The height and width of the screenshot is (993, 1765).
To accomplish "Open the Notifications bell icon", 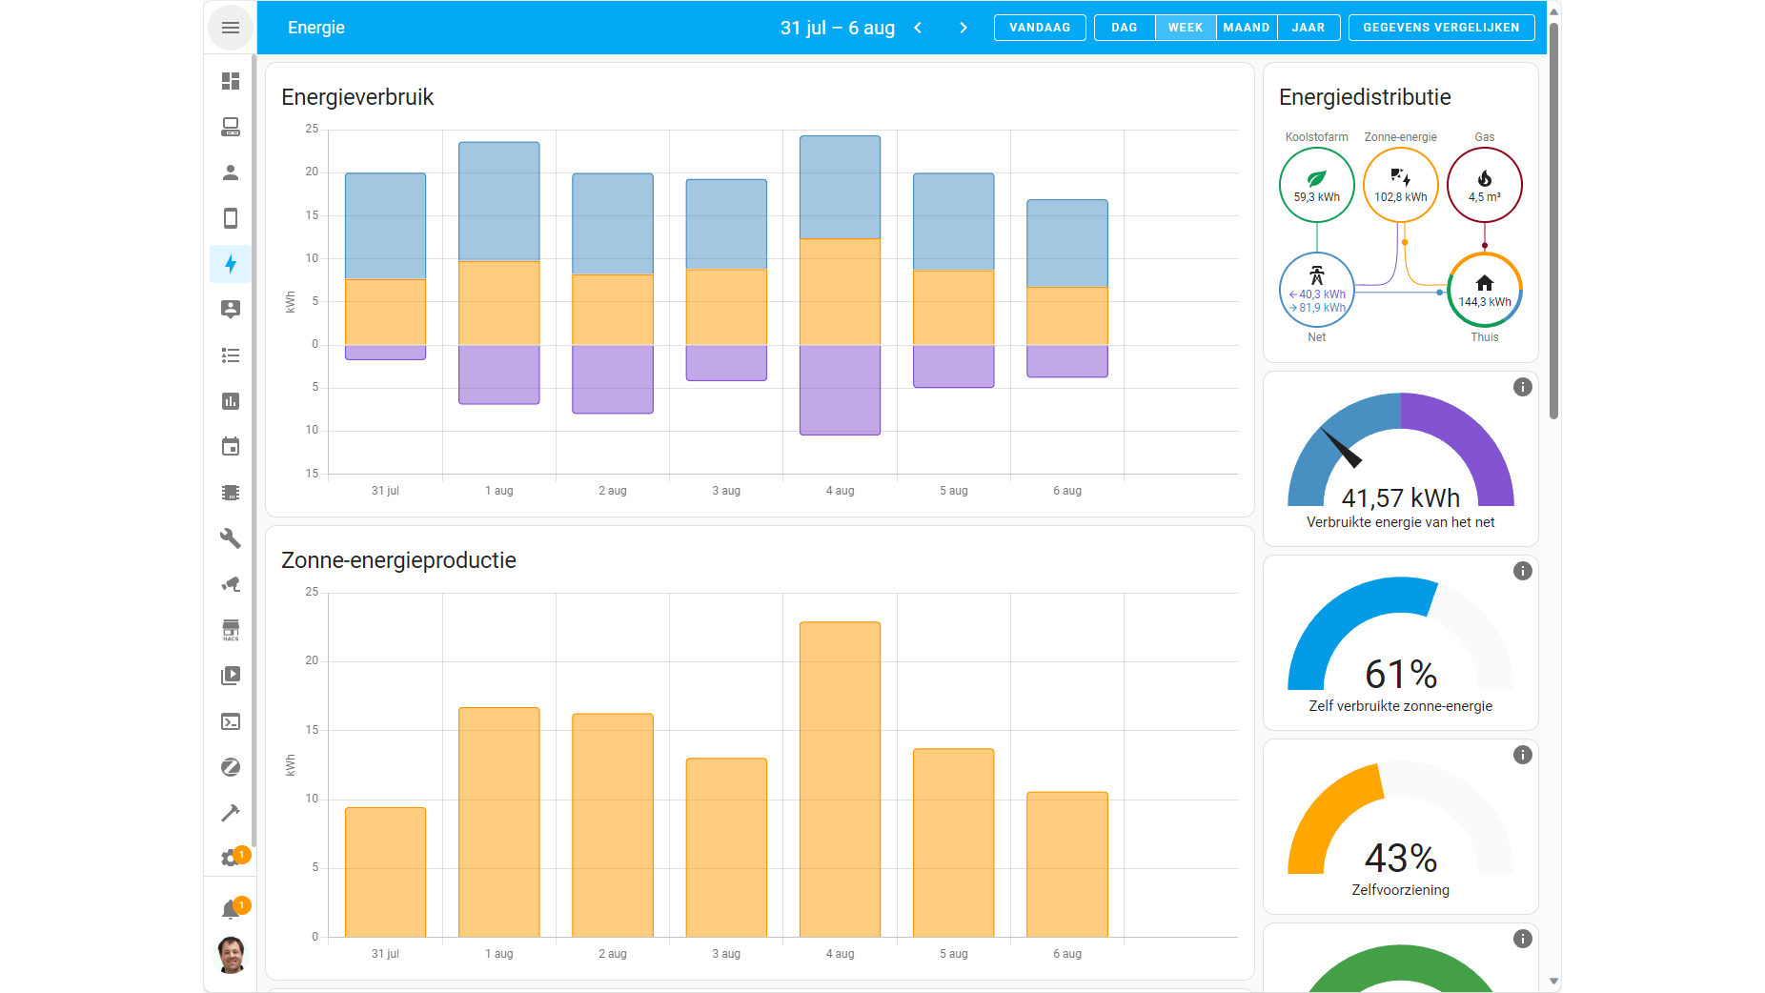I will pyautogui.click(x=232, y=908).
